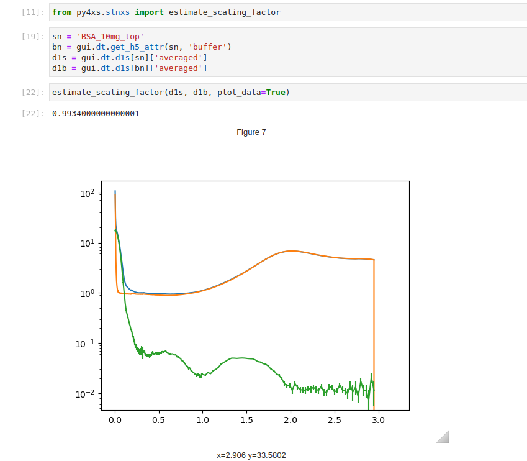Click the x-axis tick label 3.0

[378, 420]
